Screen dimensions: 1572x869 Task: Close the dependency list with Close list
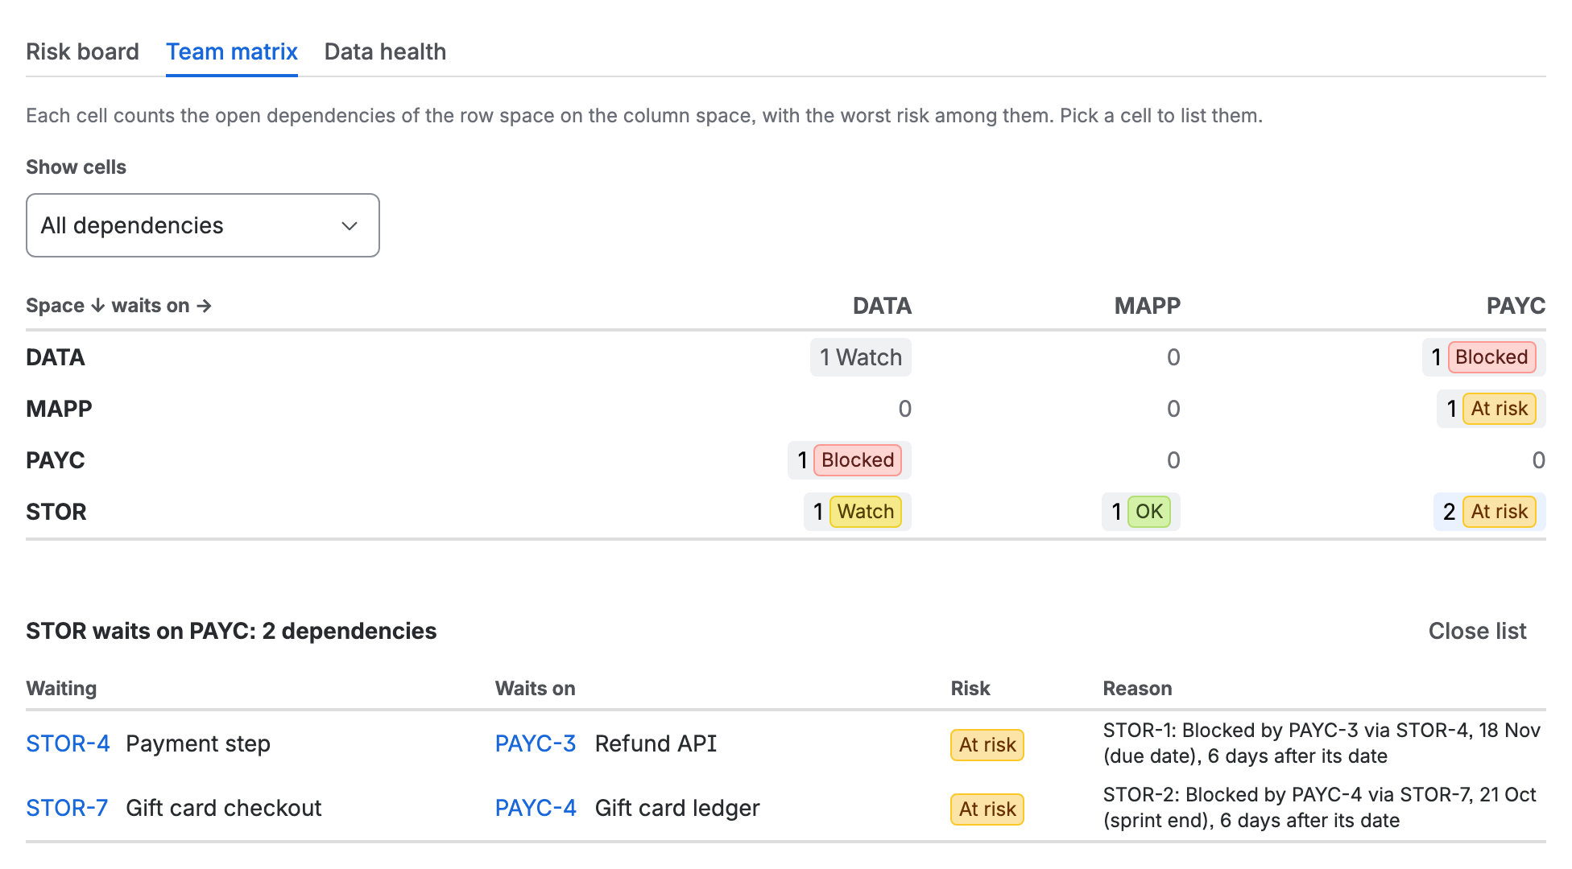click(1477, 631)
